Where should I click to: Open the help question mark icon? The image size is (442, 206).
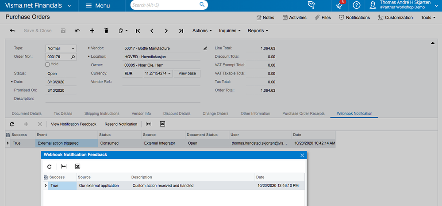coord(357,5)
